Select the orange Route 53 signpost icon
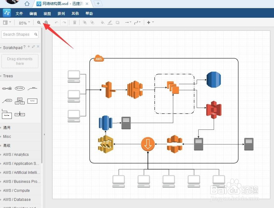This screenshot has width=274, height=208. tap(108, 90)
